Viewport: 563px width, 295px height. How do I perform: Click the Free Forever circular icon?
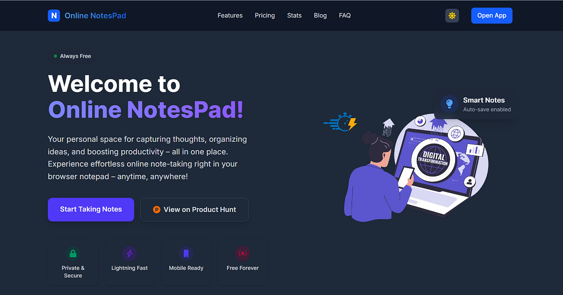[x=243, y=253]
